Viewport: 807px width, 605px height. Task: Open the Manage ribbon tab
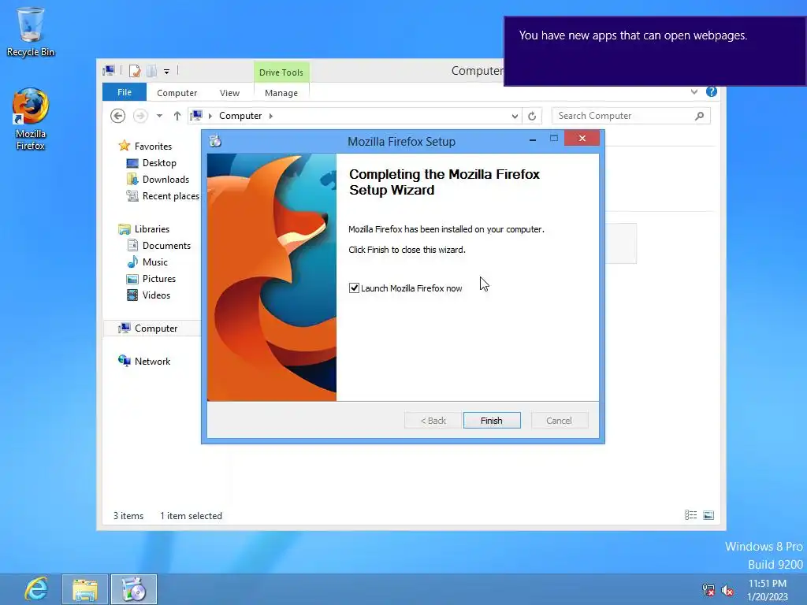click(281, 93)
